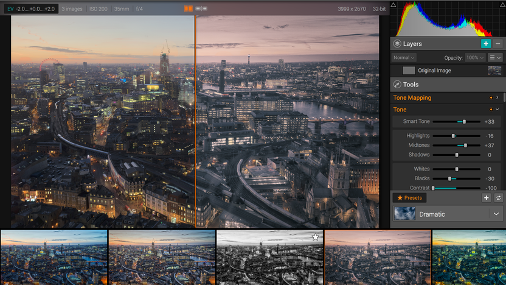Collapse the Tone section chevron
Viewport: 506px width, 285px height.
point(497,110)
